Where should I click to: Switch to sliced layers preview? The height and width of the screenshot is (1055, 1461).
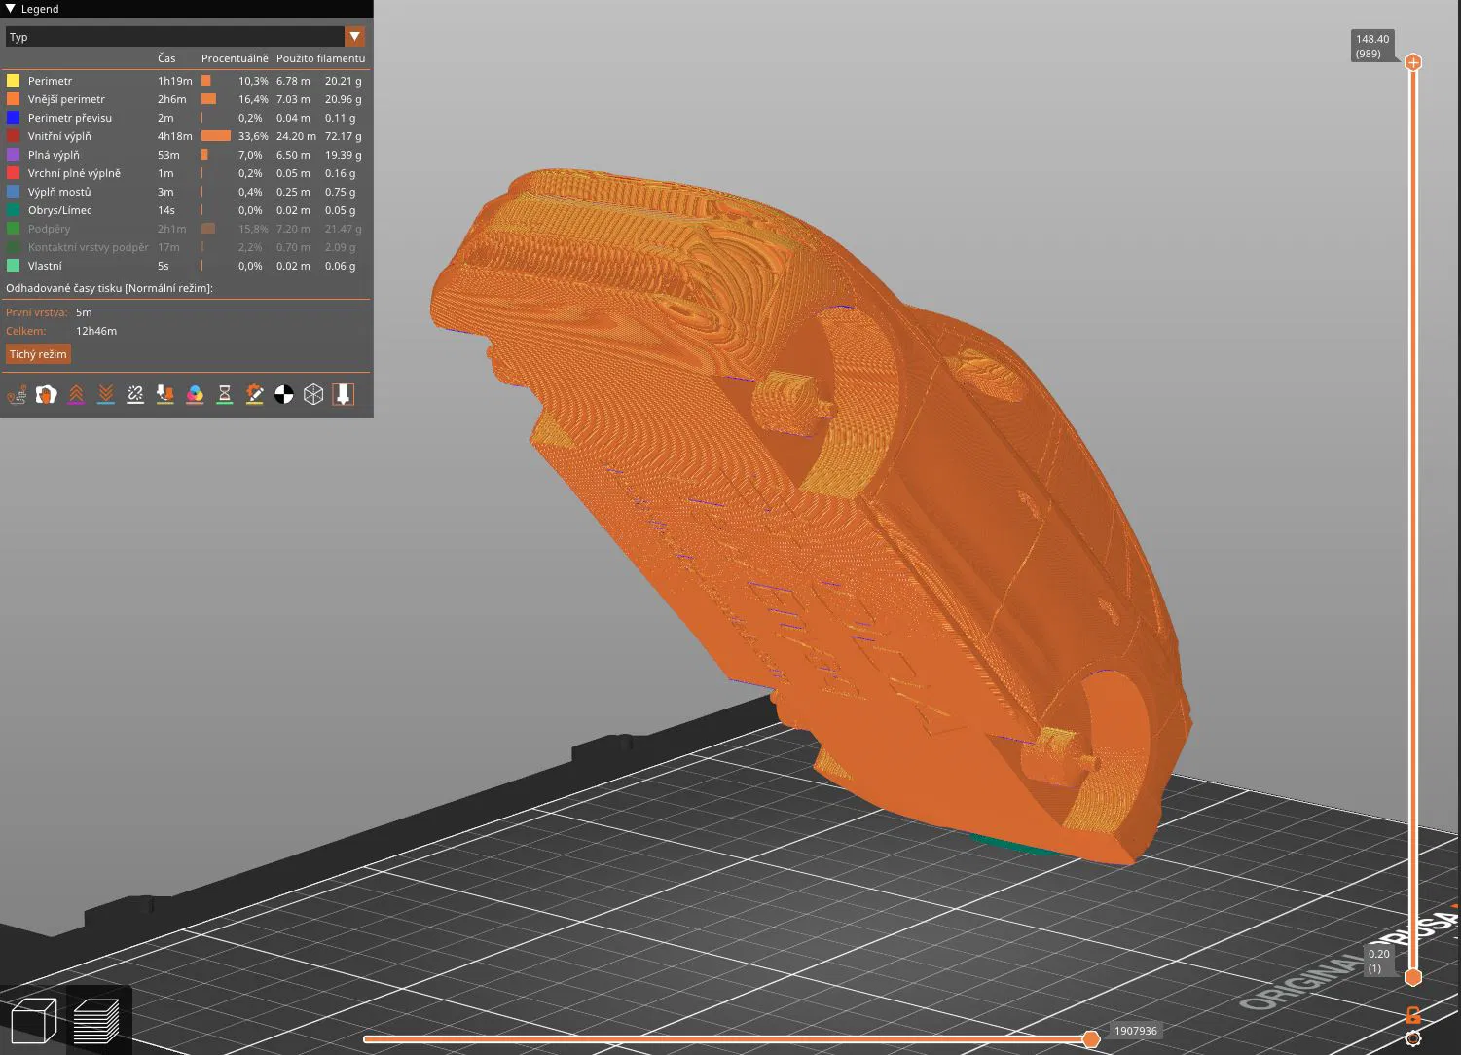pyautogui.click(x=96, y=1021)
